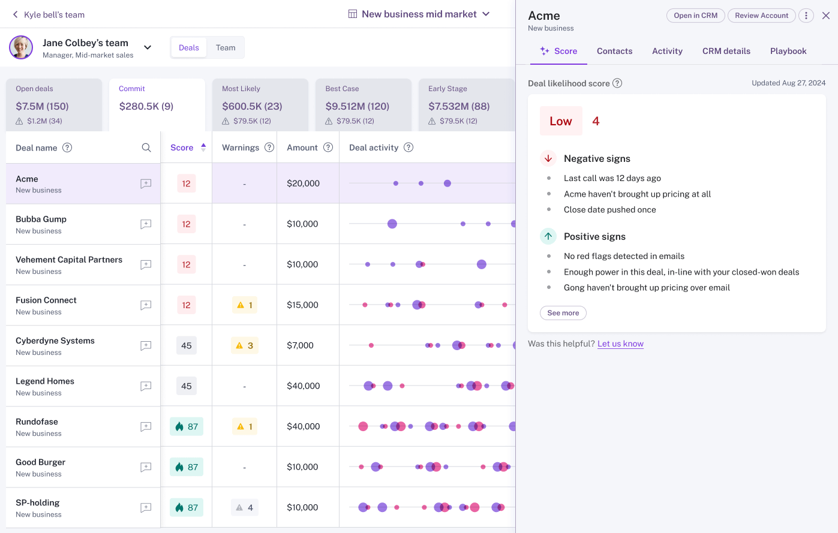Click the help icon next to the Warnings header
Screen dimensions: 838x533
tap(269, 147)
